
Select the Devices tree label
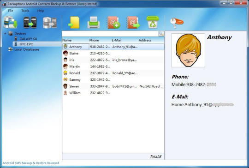(20, 34)
